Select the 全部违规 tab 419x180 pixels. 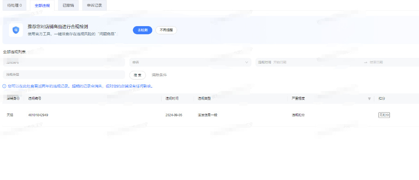coord(42,5)
